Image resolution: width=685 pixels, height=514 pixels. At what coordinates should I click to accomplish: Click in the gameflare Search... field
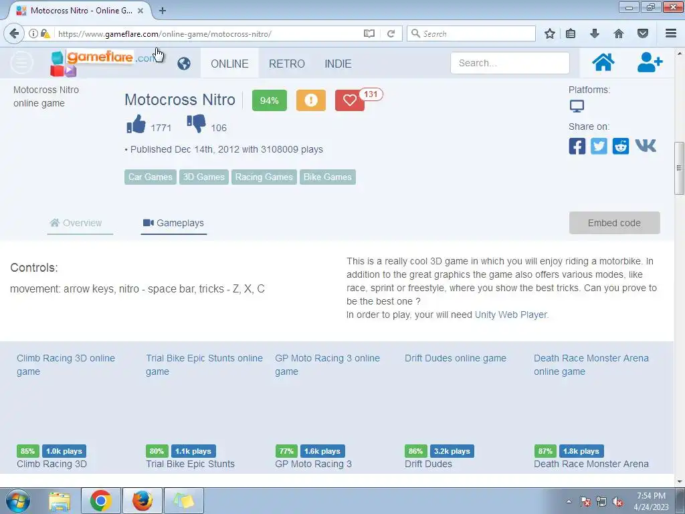click(510, 63)
